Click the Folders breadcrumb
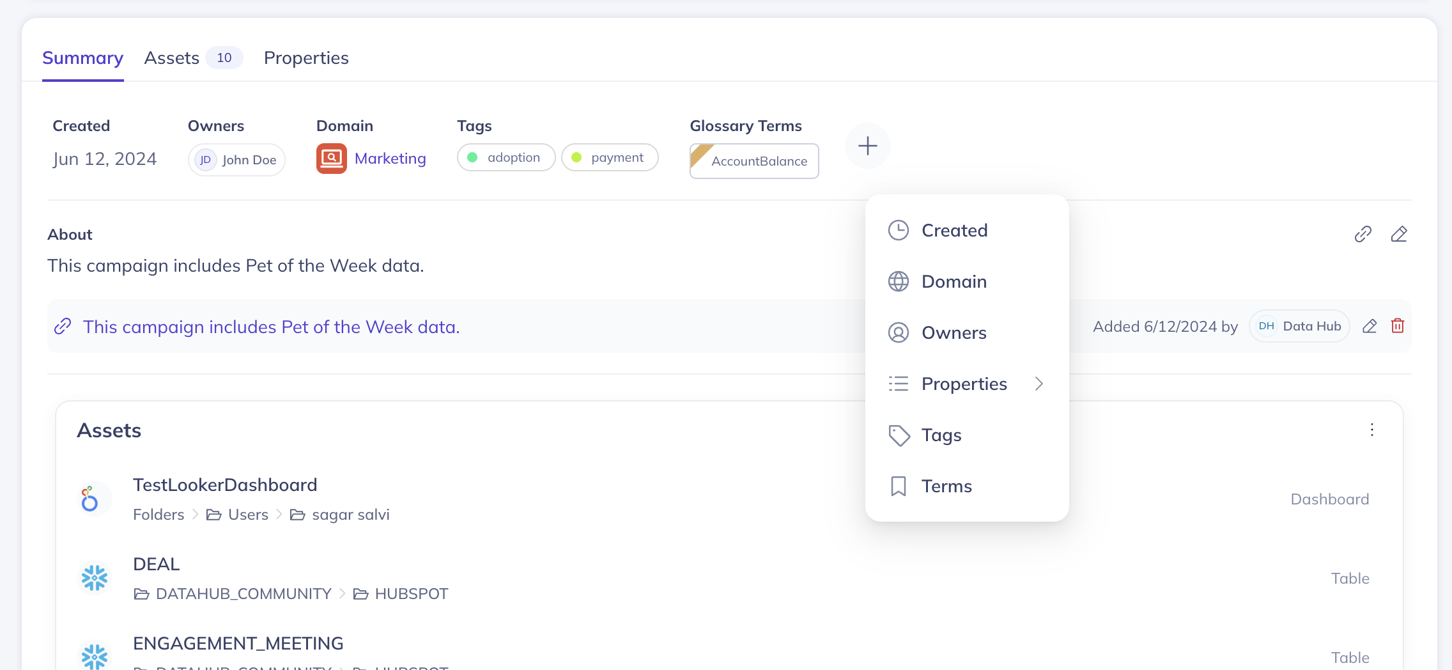 [158, 515]
